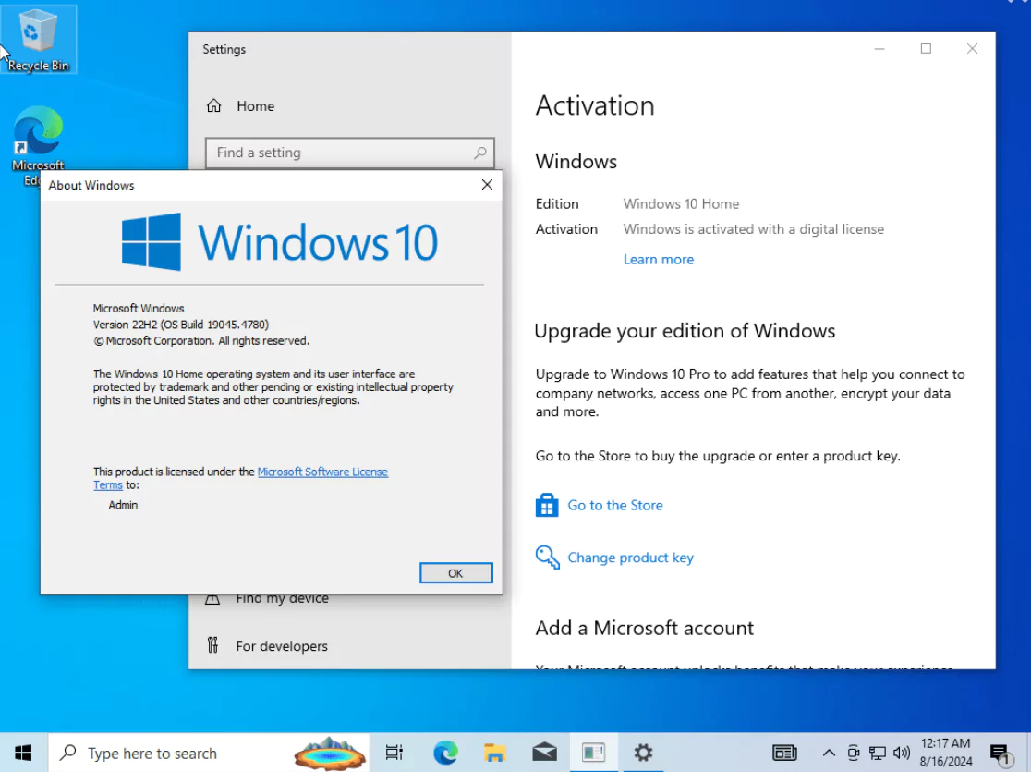The image size is (1031, 772).
Task: Open the Microsoft Software License Terms link
Action: tap(322, 471)
